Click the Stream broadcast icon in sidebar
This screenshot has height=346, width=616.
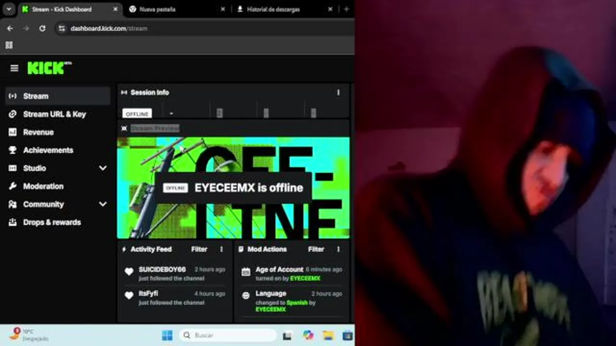pyautogui.click(x=13, y=96)
